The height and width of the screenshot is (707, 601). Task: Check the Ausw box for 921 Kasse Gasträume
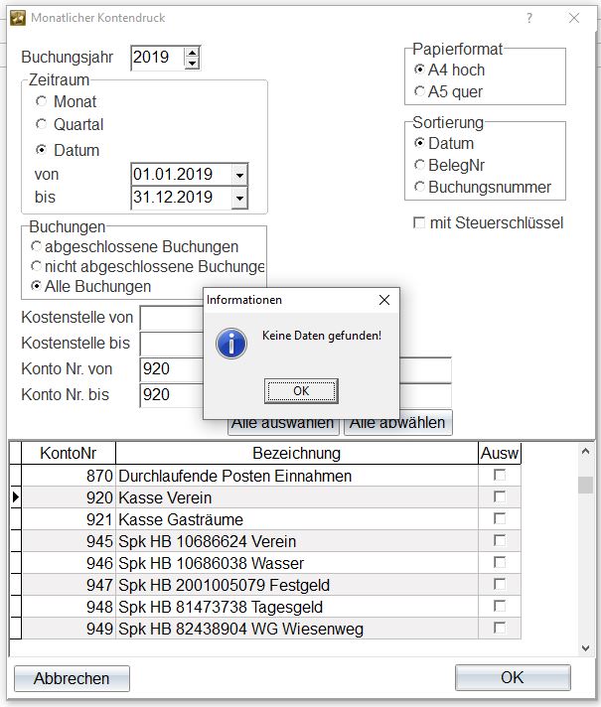point(500,519)
